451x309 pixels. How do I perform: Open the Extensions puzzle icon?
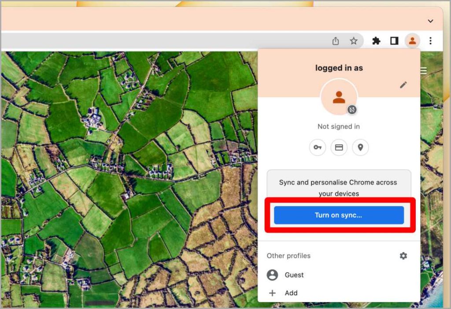pyautogui.click(x=376, y=41)
